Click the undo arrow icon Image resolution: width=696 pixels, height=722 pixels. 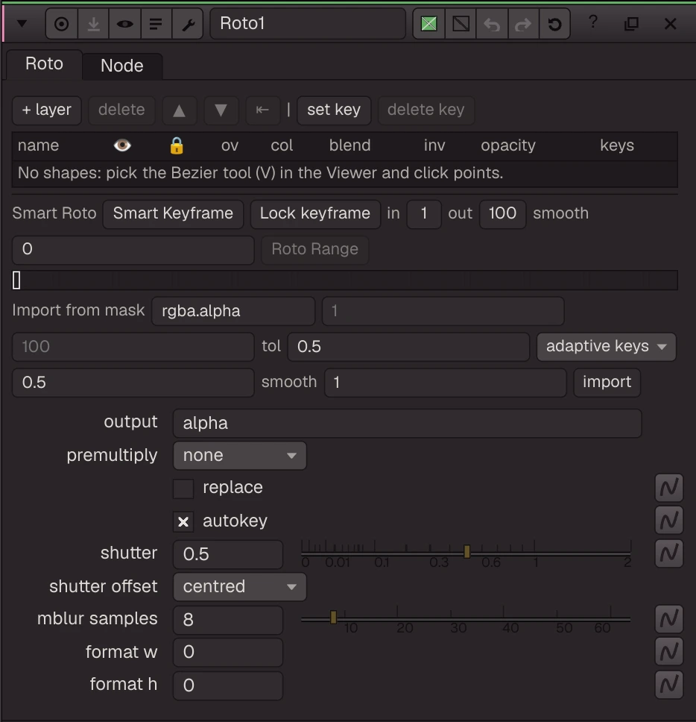tap(492, 24)
